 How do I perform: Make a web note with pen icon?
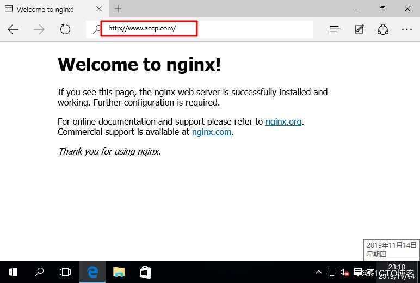[x=359, y=29]
